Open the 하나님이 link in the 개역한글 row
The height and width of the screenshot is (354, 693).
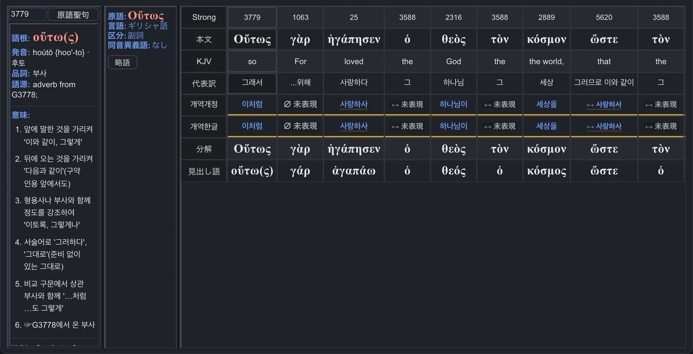[454, 126]
